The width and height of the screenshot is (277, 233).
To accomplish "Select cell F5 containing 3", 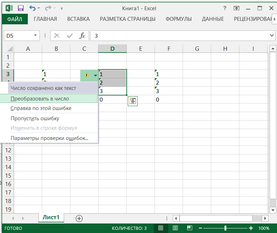I will point(169,91).
